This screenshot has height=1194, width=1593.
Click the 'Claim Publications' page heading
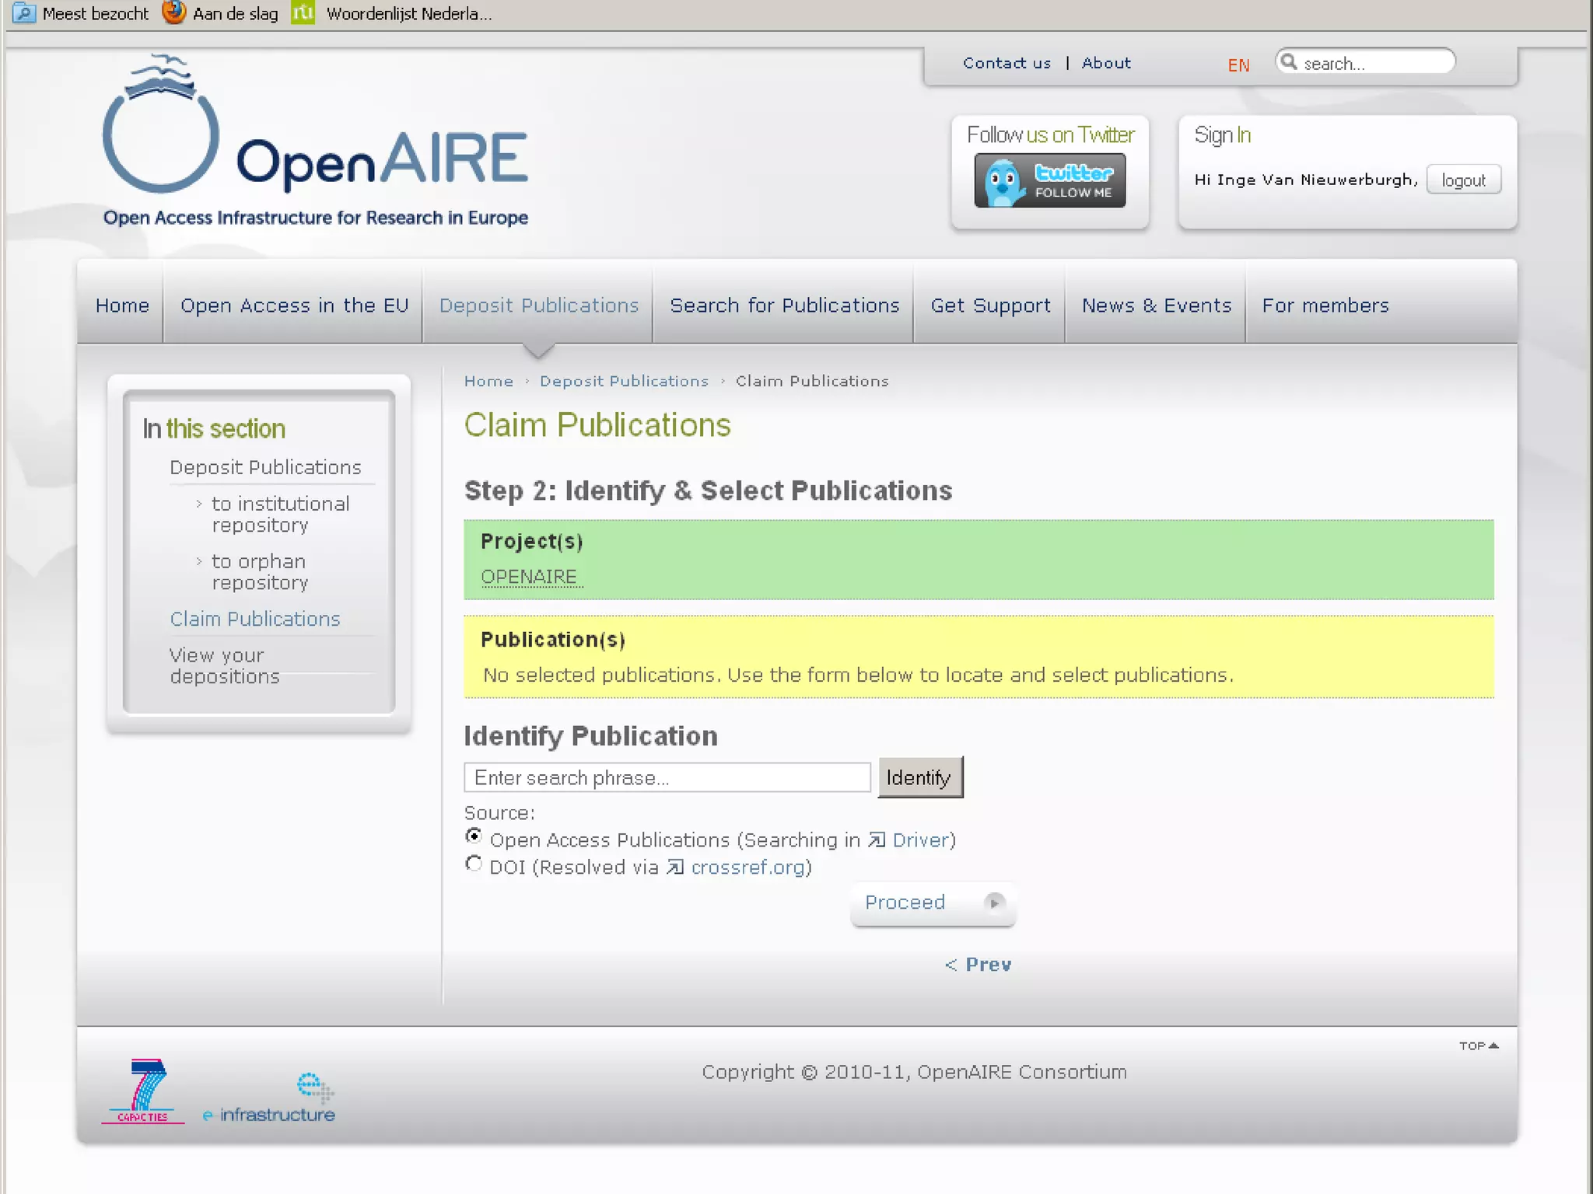(x=597, y=425)
